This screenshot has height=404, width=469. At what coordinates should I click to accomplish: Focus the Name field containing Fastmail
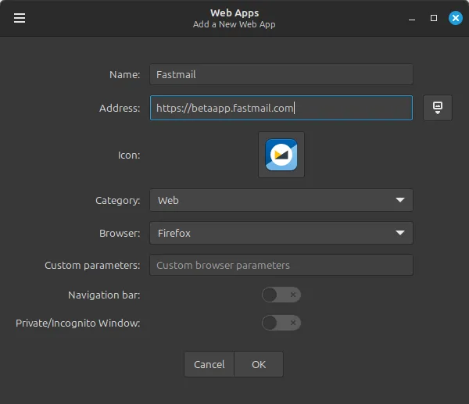pos(281,74)
